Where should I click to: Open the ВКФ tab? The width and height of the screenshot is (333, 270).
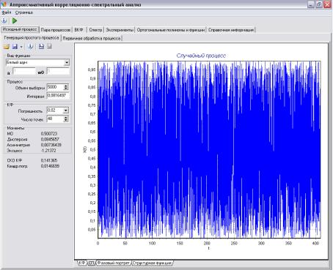pyautogui.click(x=78, y=30)
